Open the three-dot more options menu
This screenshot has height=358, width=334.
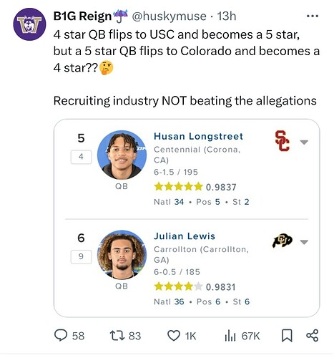[313, 16]
